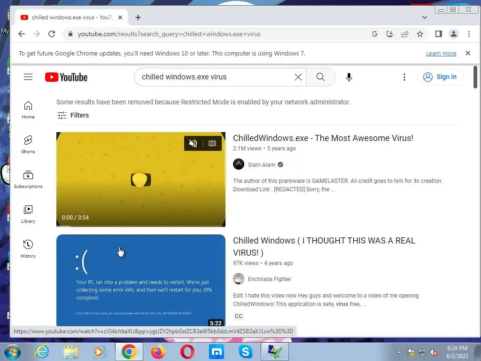The width and height of the screenshot is (481, 361).
Task: Bookmark this page with the star
Action: tap(420, 34)
